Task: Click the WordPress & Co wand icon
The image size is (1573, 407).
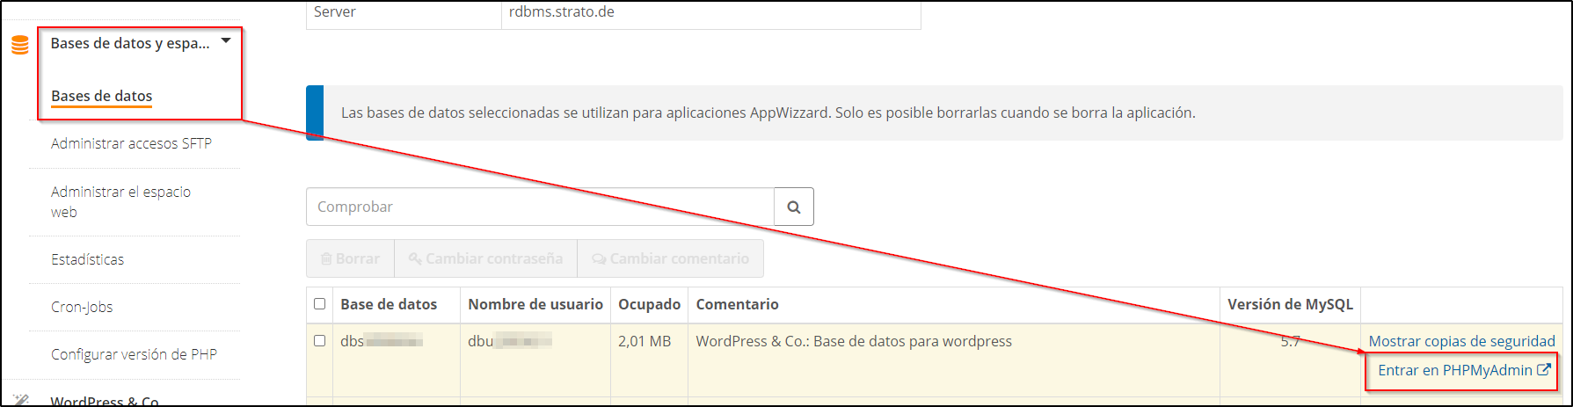Action: tap(21, 401)
